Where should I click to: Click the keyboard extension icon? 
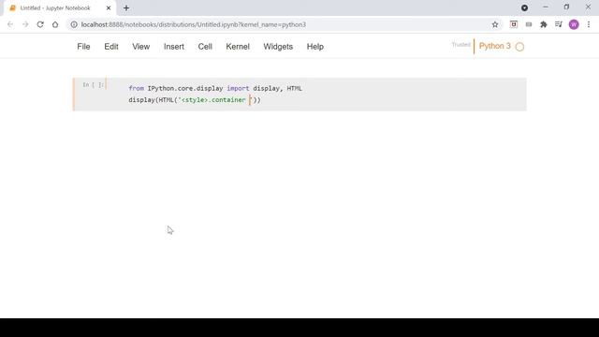(x=529, y=24)
